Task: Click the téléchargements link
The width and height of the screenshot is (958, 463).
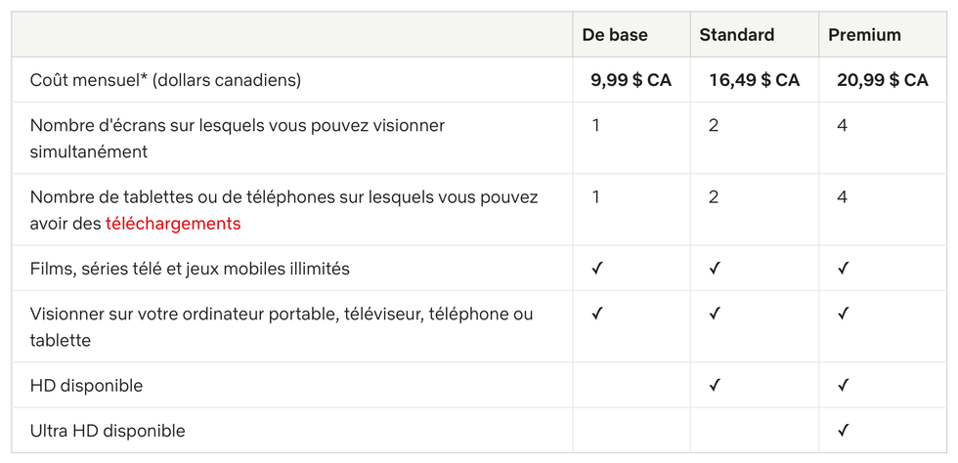Action: click(x=173, y=224)
